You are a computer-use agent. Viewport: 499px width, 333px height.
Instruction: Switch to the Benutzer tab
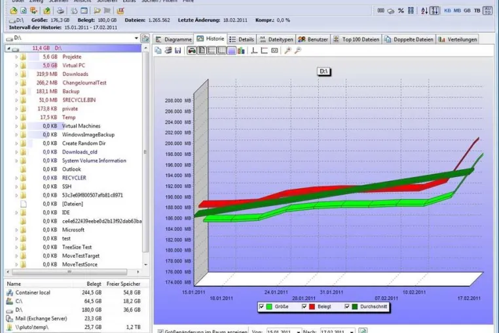click(x=313, y=39)
